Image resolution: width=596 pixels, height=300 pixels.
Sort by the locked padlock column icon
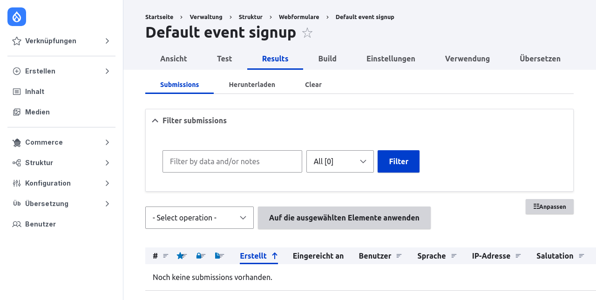coord(200,256)
